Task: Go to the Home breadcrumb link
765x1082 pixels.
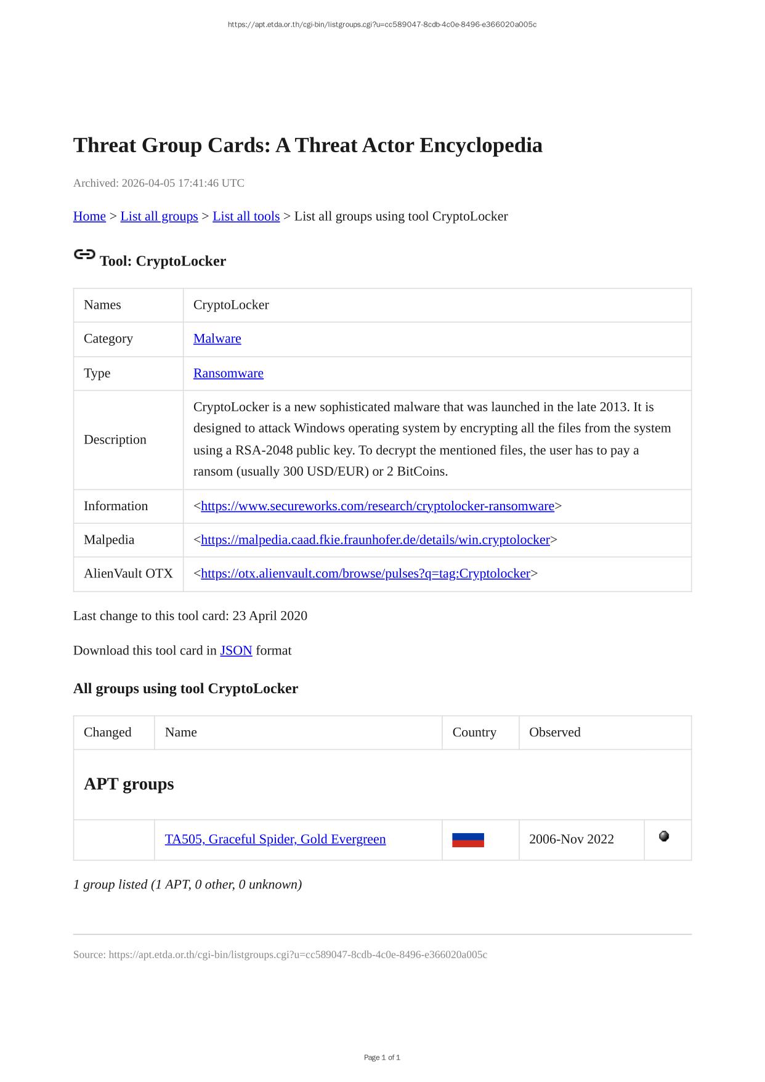Action: pyautogui.click(x=89, y=216)
